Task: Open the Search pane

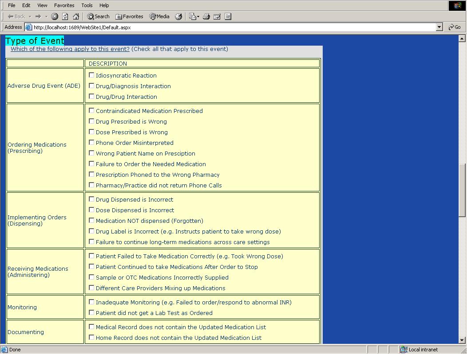Action: point(98,17)
